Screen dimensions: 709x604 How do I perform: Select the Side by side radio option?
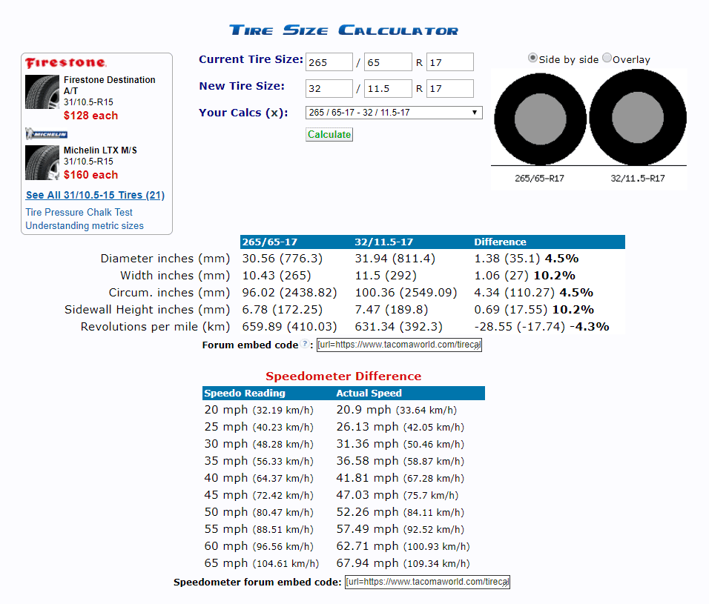coord(532,58)
